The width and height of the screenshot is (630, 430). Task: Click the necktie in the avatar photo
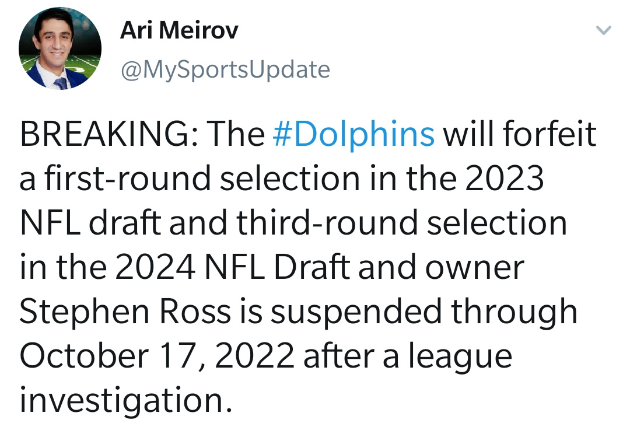61,83
